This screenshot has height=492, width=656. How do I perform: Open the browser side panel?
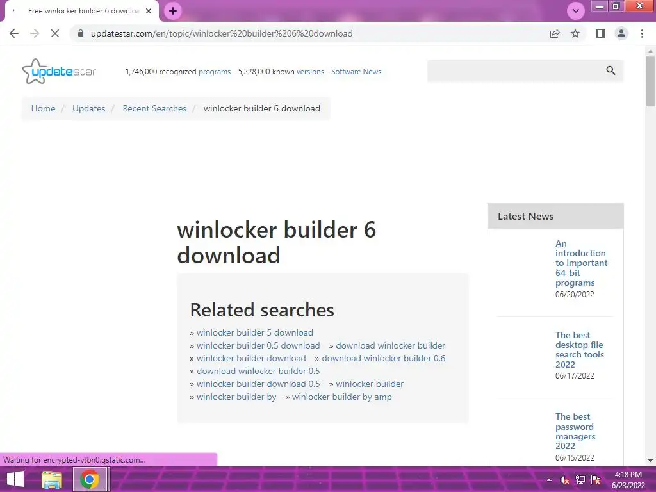[x=601, y=33]
